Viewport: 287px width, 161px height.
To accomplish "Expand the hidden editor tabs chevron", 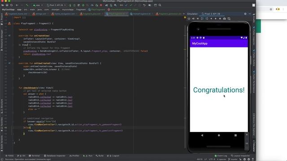I will point(184,14).
